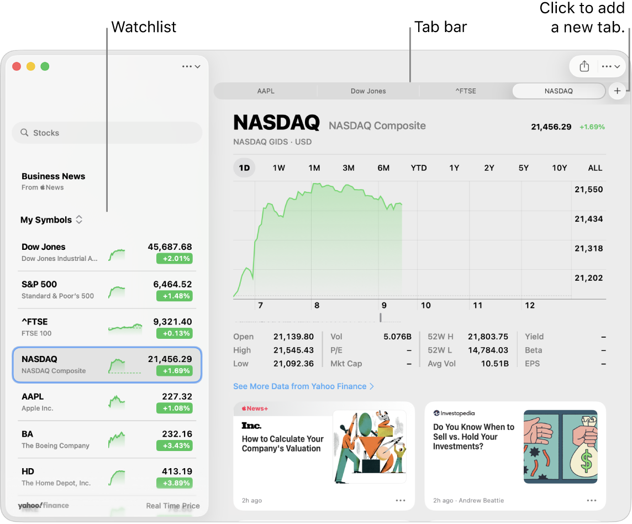The image size is (632, 524).
Task: Read How to Calculate Your Company's Valuation
Action: (x=282, y=443)
